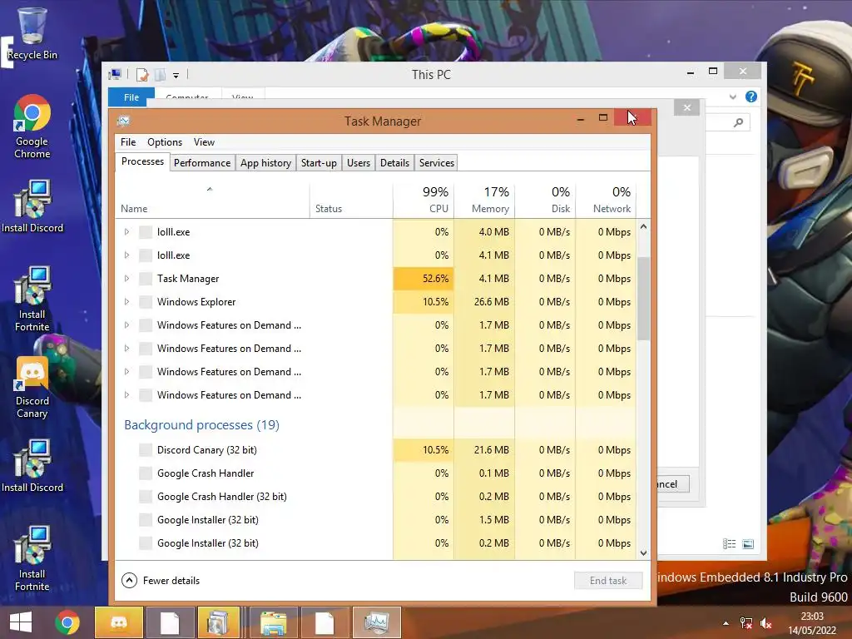
Task: Expand last Windows Features on Demand row
Action: [126, 395]
